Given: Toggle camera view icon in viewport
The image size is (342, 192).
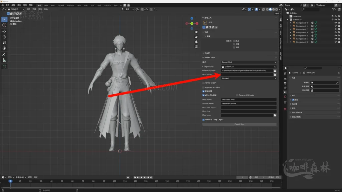Looking at the screenshot, I should (196, 42).
